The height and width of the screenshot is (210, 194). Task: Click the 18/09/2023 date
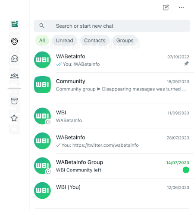point(178,82)
